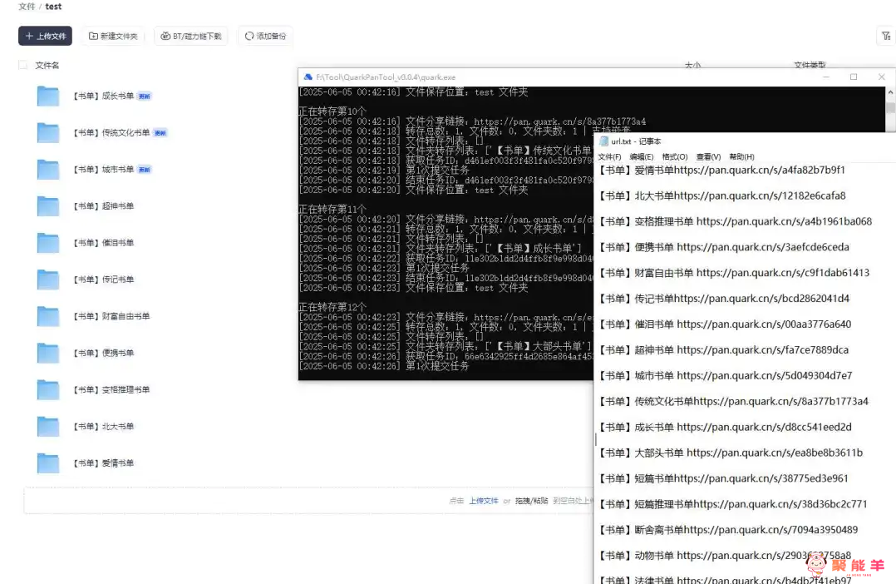
Task: Open the 北大书单 folder icon
Action: click(48, 426)
